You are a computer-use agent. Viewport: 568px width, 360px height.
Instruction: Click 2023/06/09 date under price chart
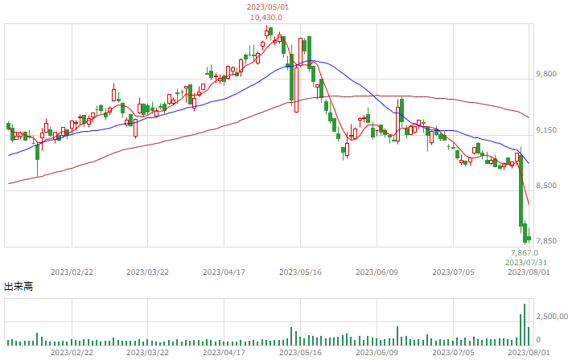377,272
